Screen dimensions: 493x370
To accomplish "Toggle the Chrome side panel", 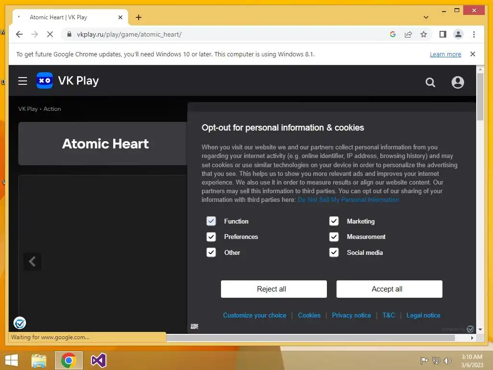I will pos(443,34).
